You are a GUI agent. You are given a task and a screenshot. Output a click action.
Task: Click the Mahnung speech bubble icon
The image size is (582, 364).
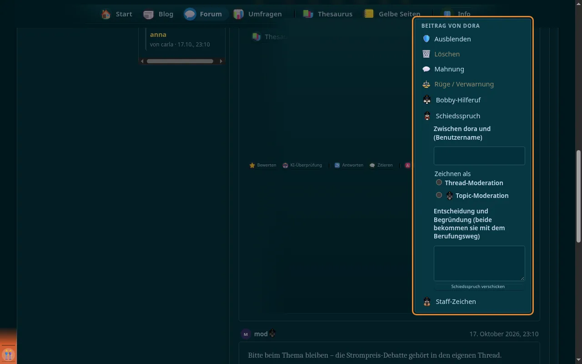(x=426, y=69)
